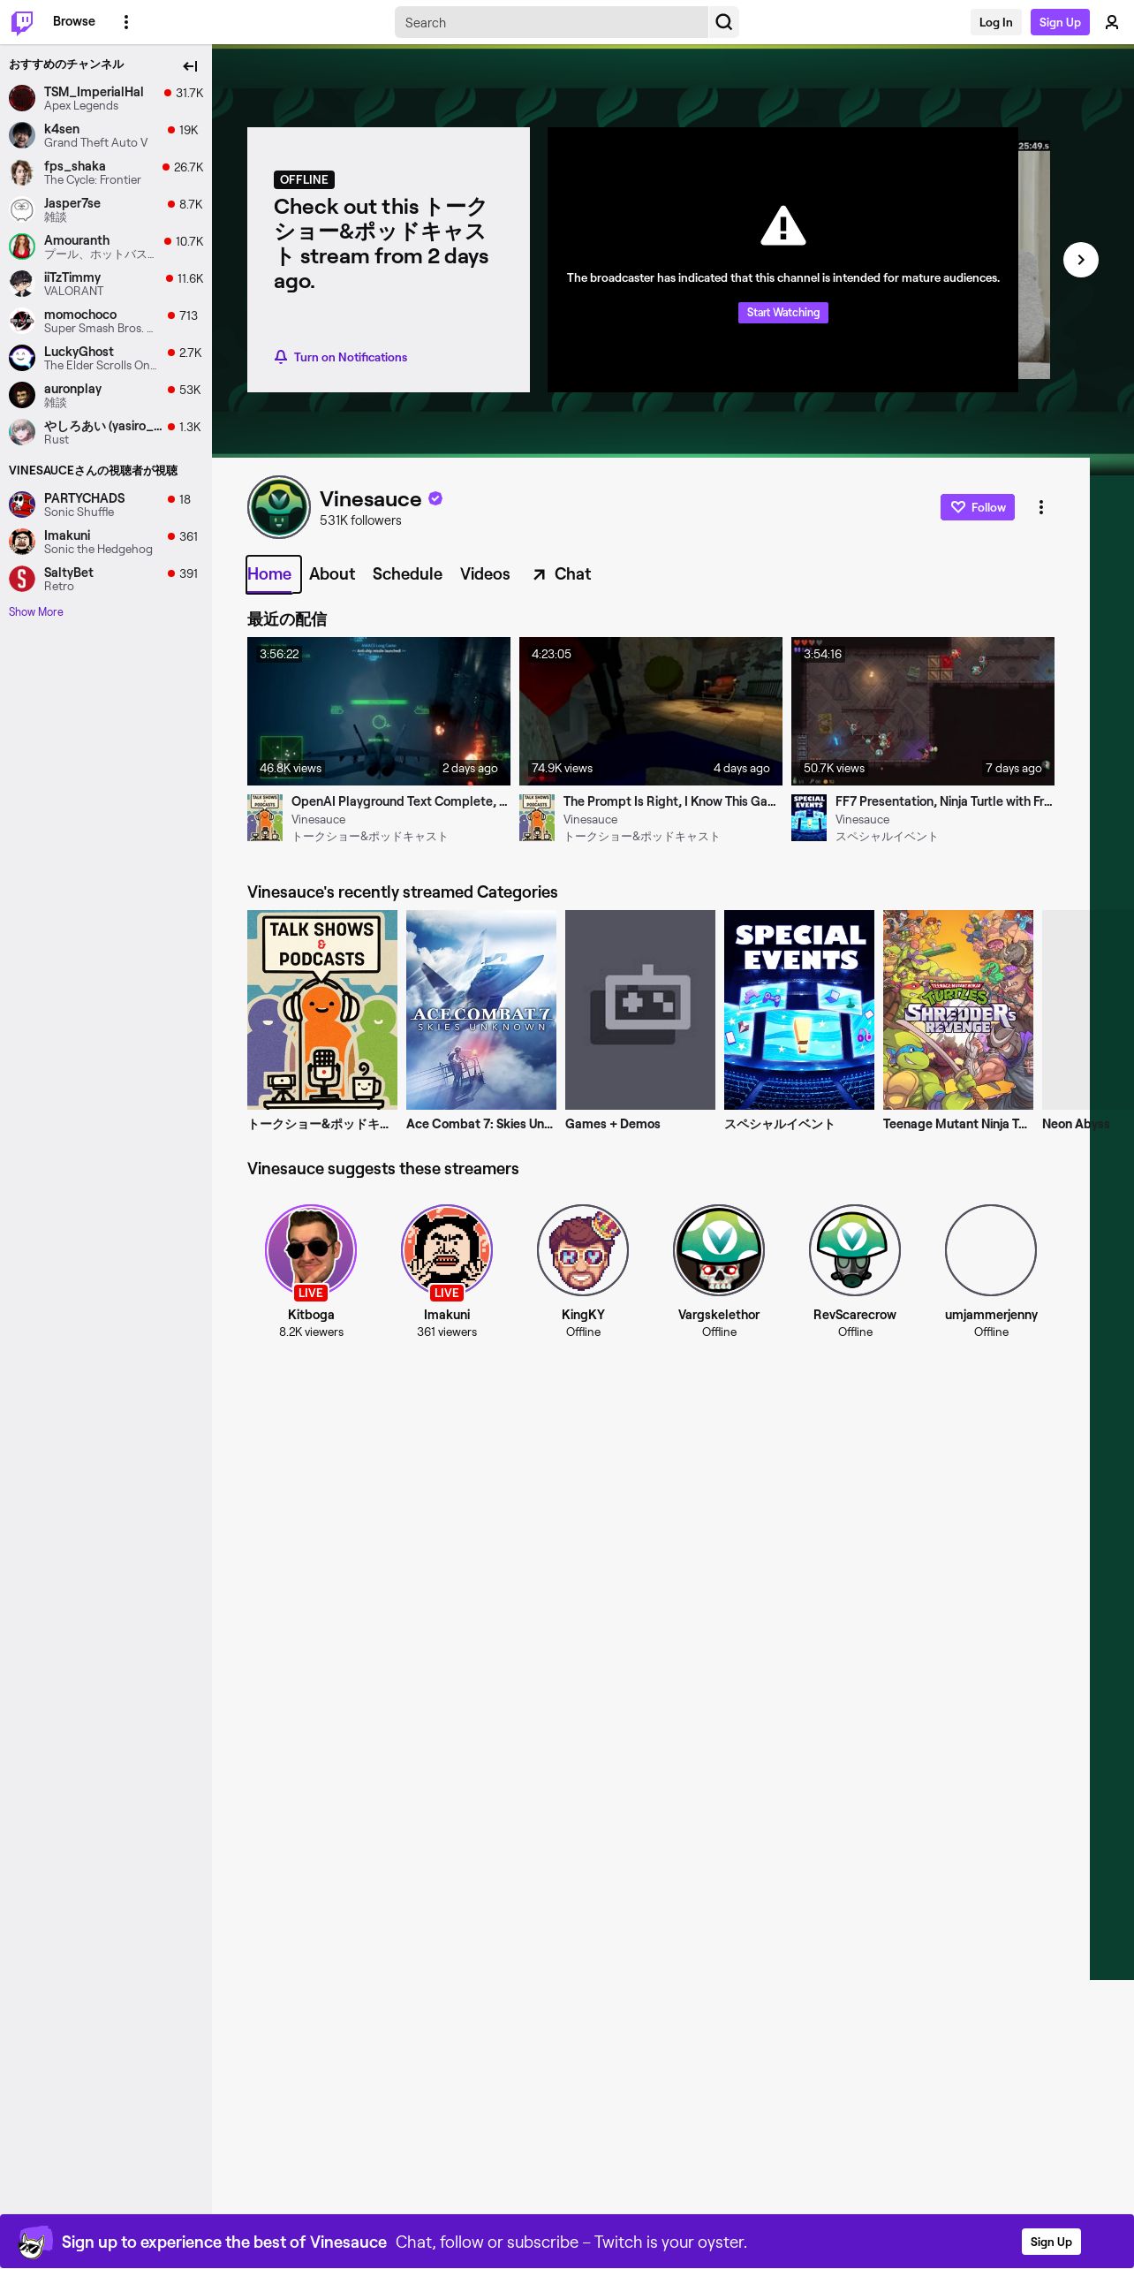Open SaltyBet channel avatar

22,578
